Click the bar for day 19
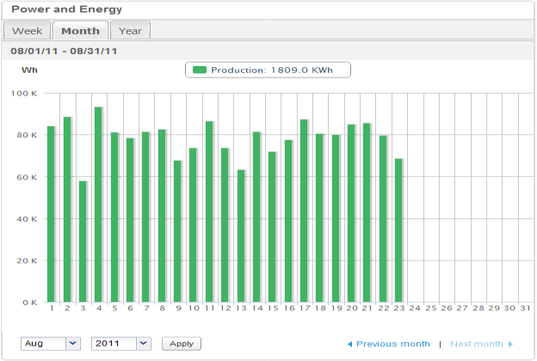This screenshot has height=361, width=537. pyautogui.click(x=336, y=218)
